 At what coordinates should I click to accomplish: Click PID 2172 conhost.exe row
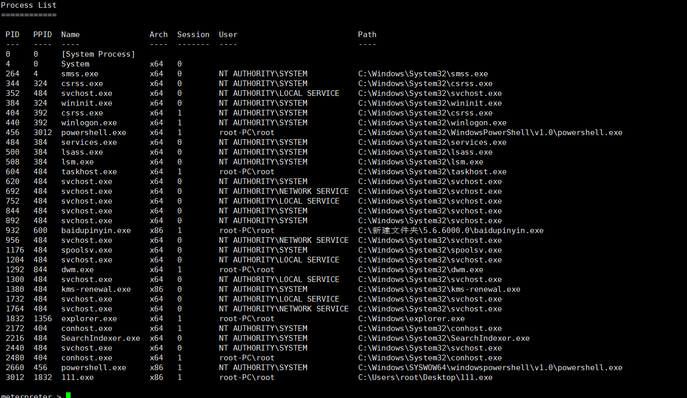[x=15, y=328]
